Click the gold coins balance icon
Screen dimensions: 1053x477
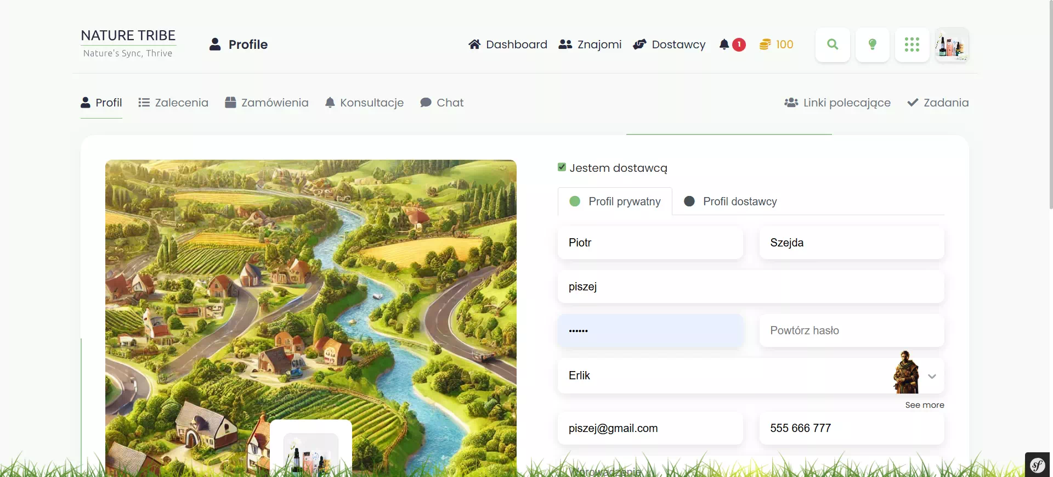[x=765, y=44]
